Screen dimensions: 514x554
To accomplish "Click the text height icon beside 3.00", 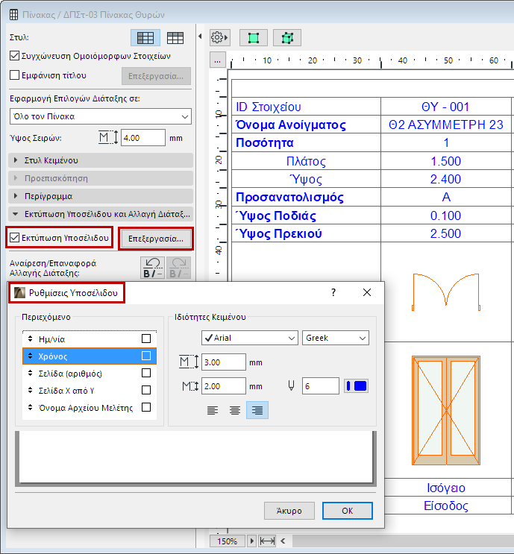I will (x=189, y=362).
